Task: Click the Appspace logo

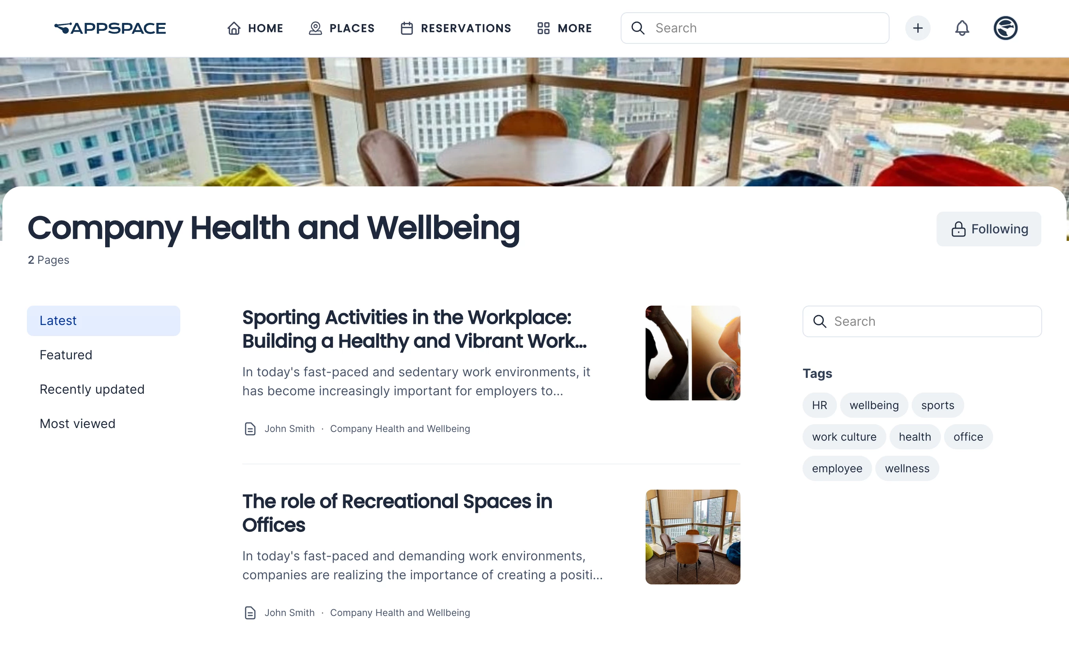Action: (110, 28)
